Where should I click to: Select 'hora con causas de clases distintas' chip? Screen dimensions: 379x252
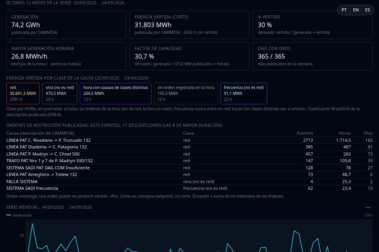[116, 94]
